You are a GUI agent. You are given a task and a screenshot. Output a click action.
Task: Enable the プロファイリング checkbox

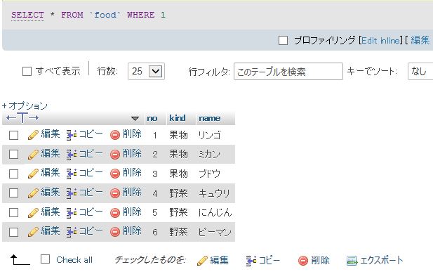point(283,40)
